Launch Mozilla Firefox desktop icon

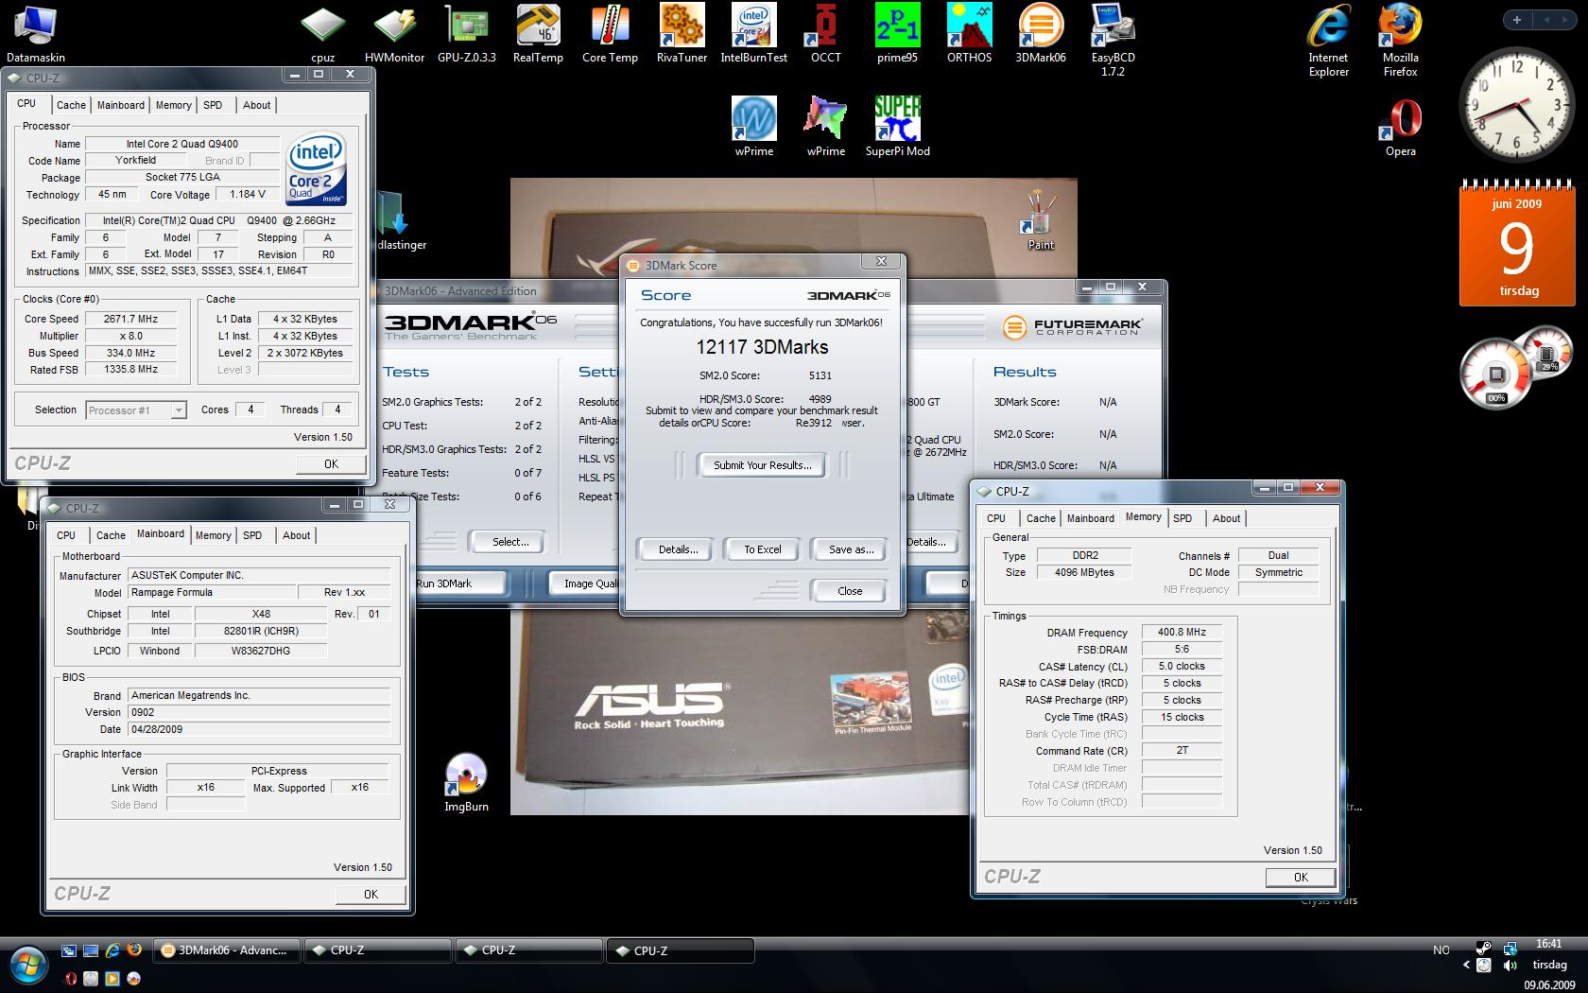tap(1400, 40)
